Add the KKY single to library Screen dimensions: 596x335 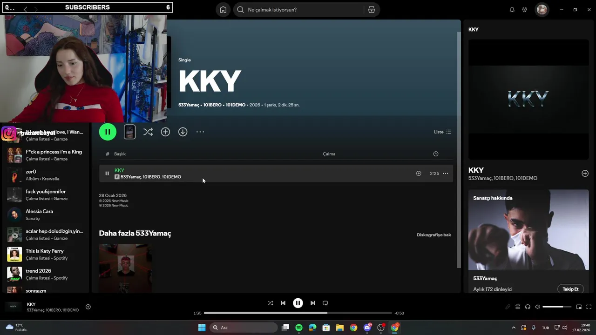pyautogui.click(x=165, y=132)
